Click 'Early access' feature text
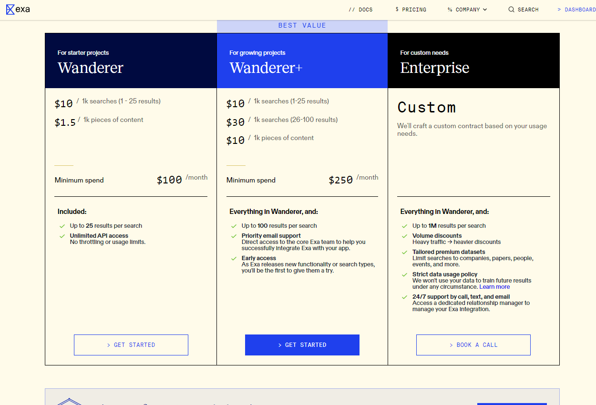This screenshot has height=405, width=596. coord(259,258)
